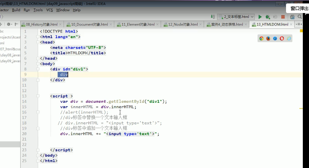
Task: Collapse the div fold on line 8
Action: click(38, 69)
